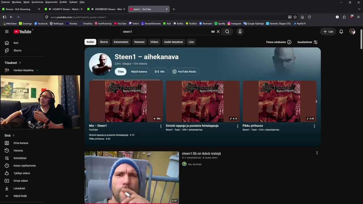Open options for steen1:llä on ikävä nistejä
The width and height of the screenshot is (363, 204).
tap(317, 153)
